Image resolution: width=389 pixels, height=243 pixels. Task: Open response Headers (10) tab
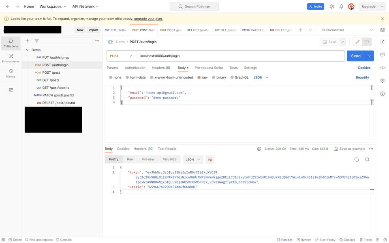tap(143, 149)
